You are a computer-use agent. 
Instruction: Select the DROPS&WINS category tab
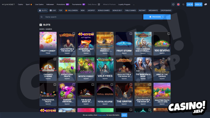point(166,10)
